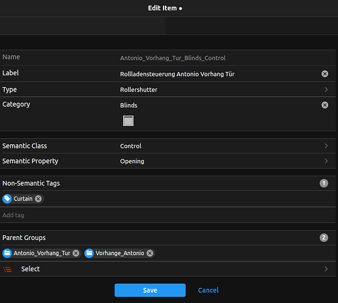
Task: Expand the Semantic Class chevron for Control
Action: [x=326, y=146]
